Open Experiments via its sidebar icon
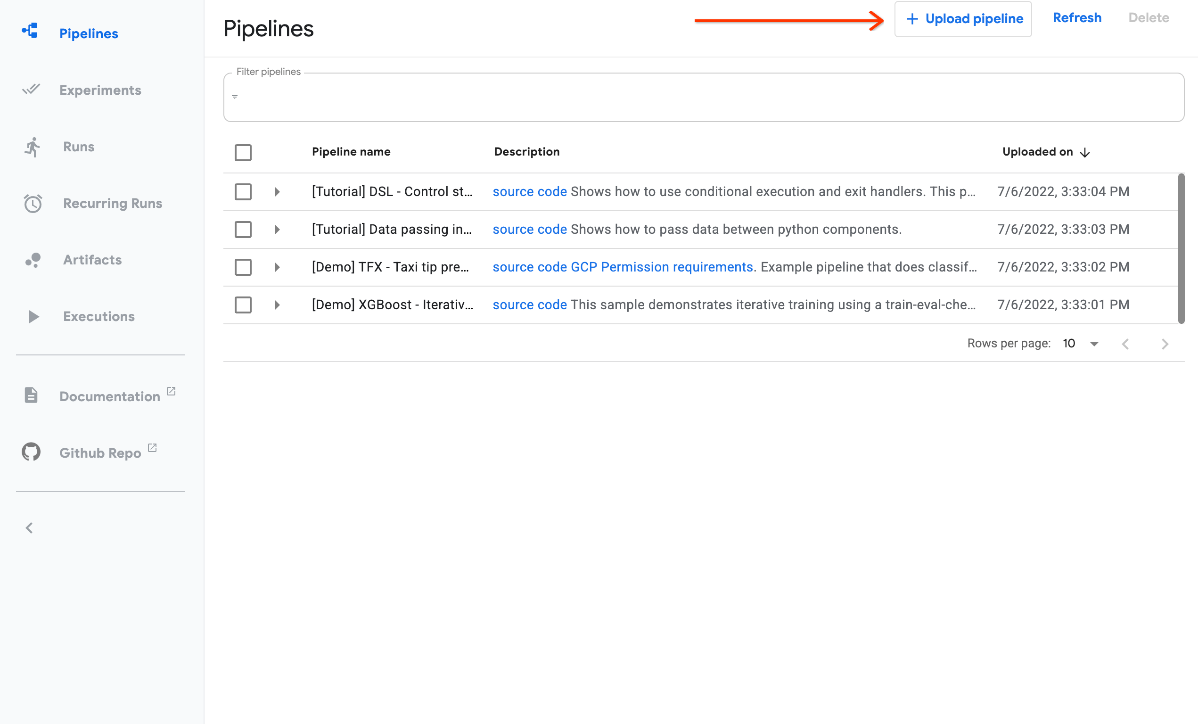Viewport: 1198px width, 724px height. click(x=31, y=90)
